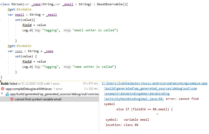The image size is (209, 134).
Task: Click 'BR.email' in the error output
Action: (x=160, y=109)
